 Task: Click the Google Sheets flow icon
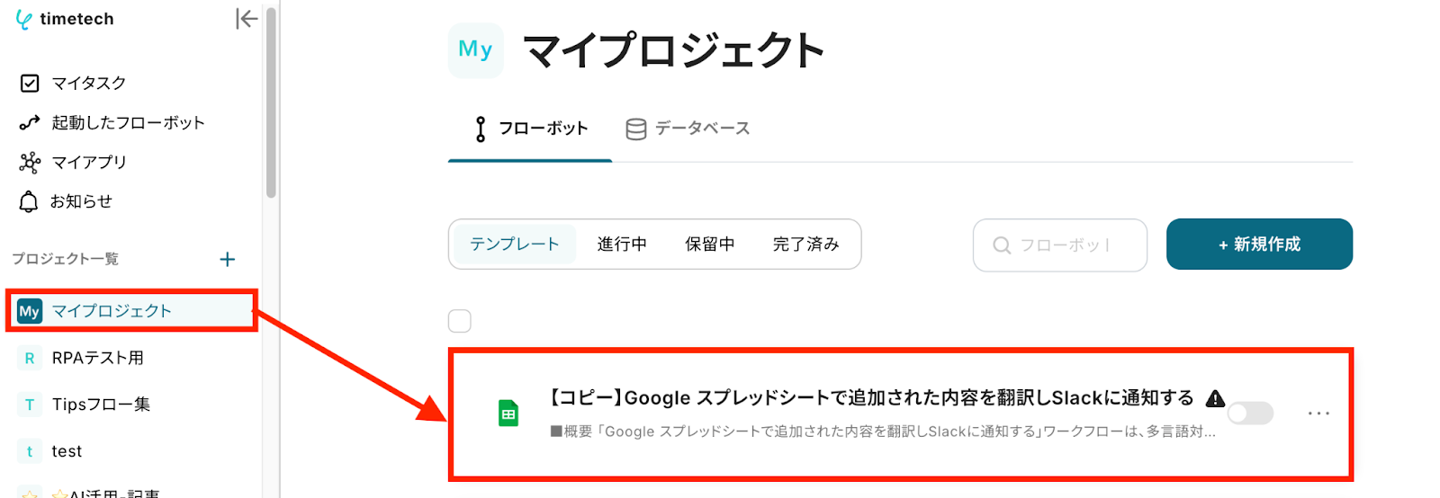pos(508,414)
